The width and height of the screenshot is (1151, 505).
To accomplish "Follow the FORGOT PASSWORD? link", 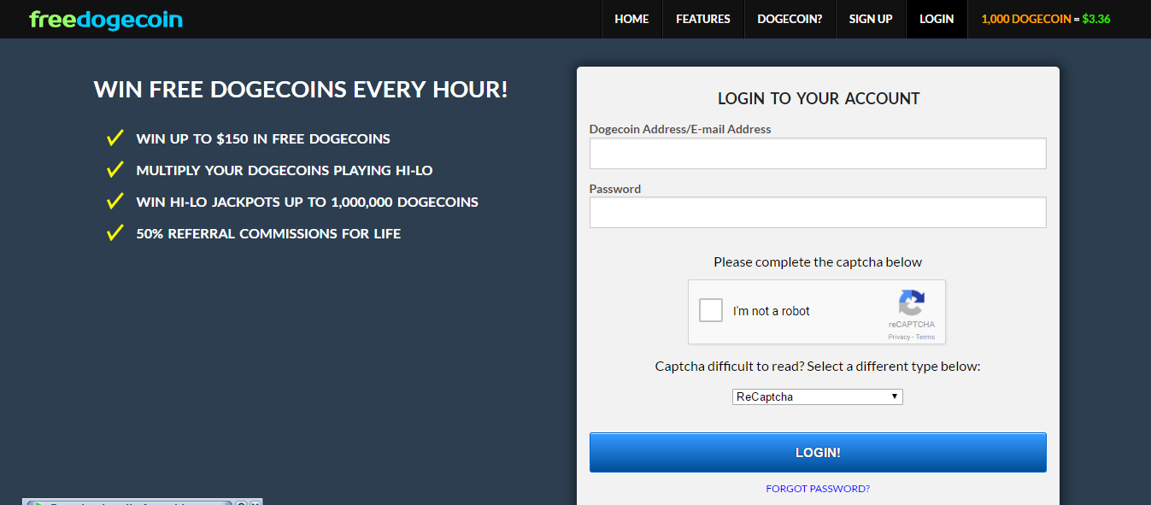I will [x=818, y=489].
